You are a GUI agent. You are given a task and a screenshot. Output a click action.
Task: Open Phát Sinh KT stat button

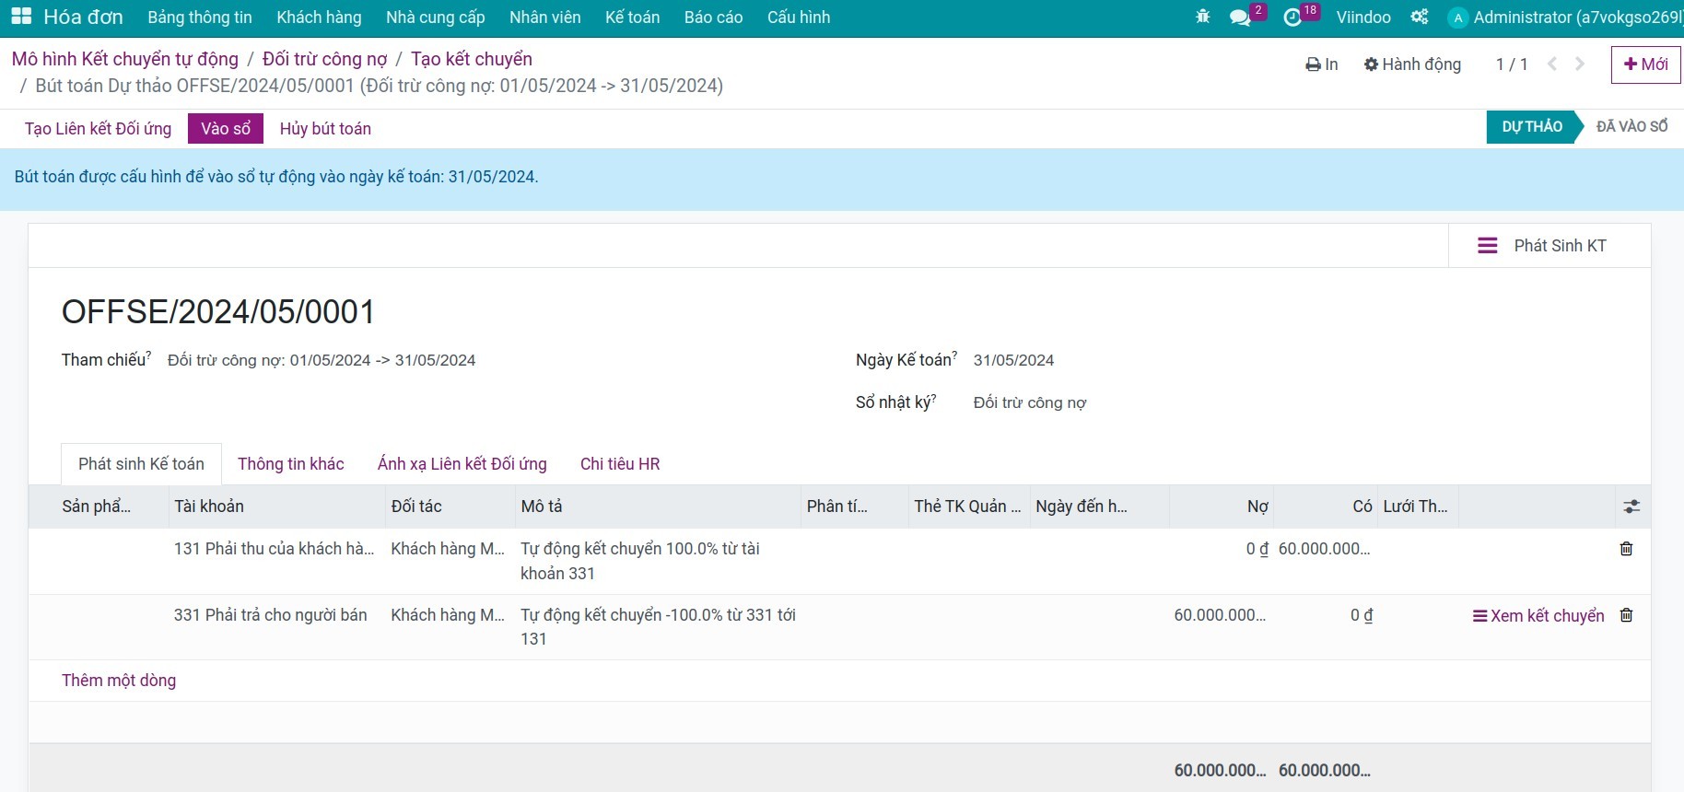click(1550, 246)
